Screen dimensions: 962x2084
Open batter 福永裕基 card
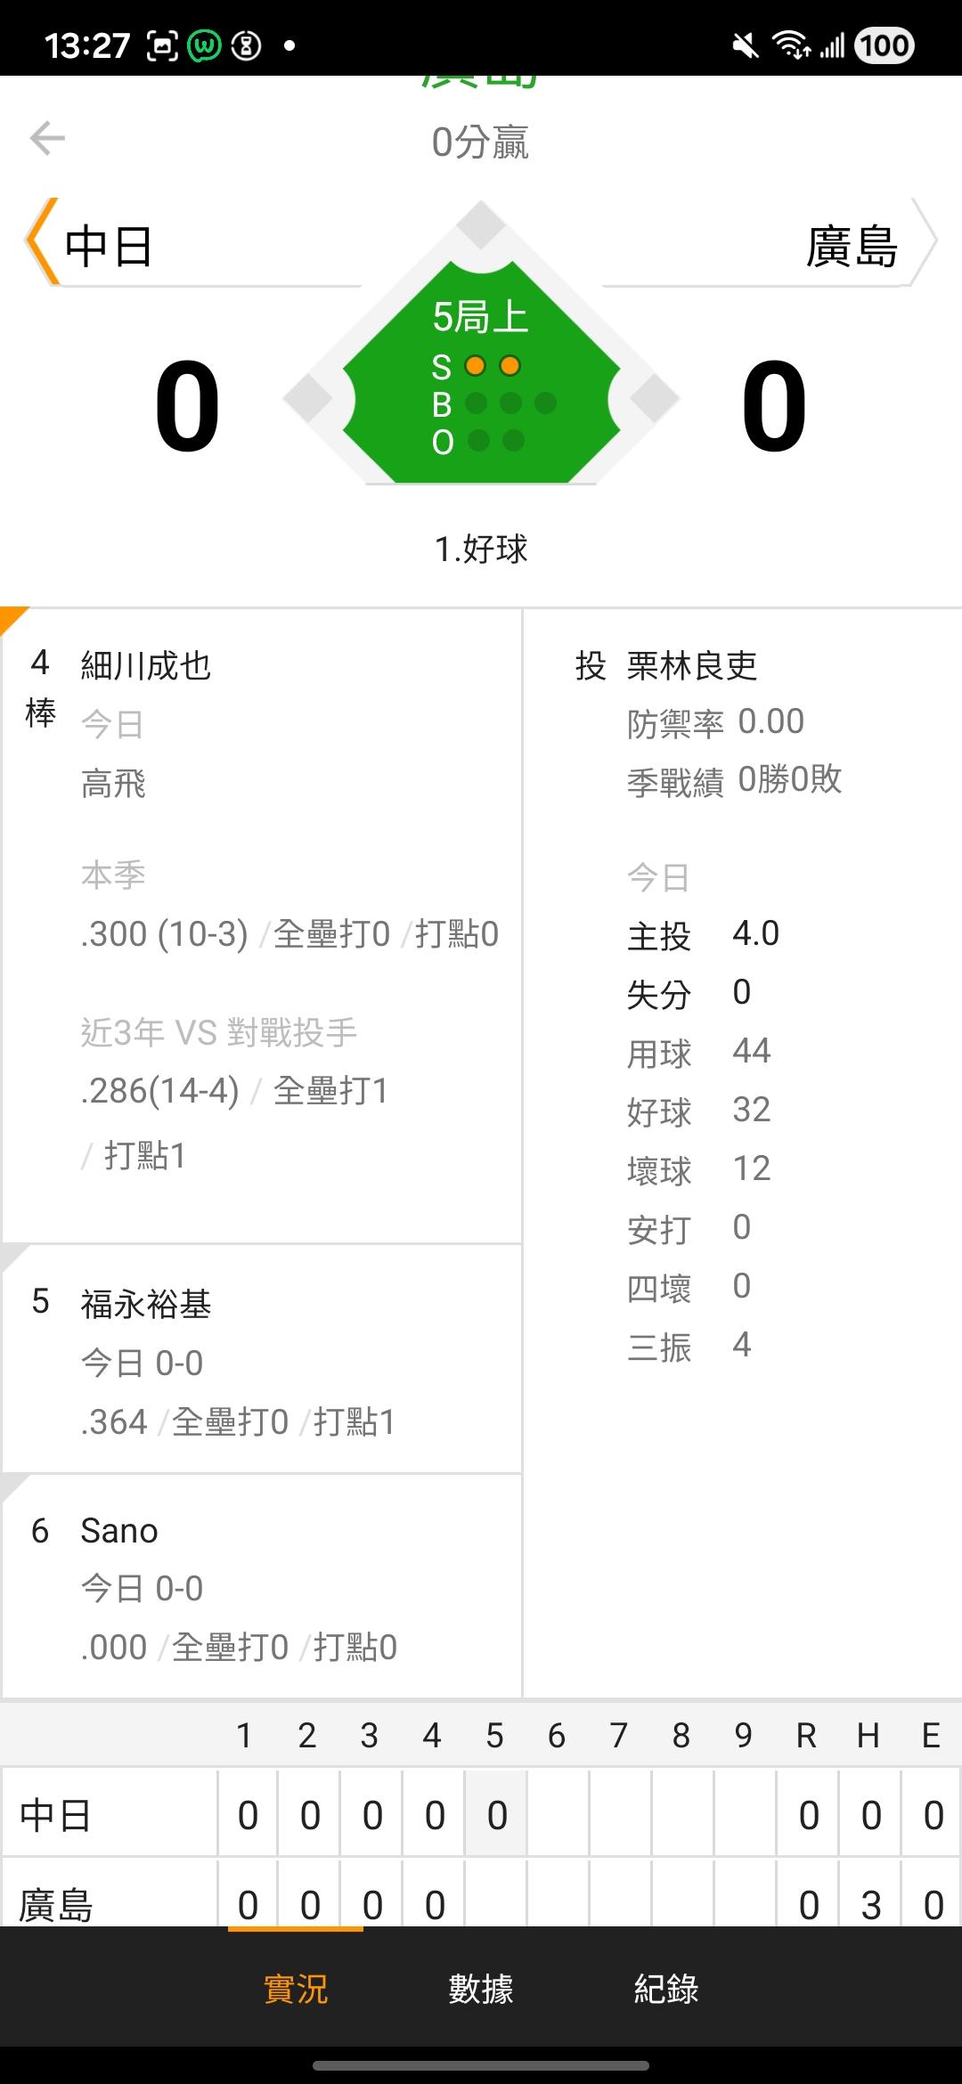tap(146, 1304)
